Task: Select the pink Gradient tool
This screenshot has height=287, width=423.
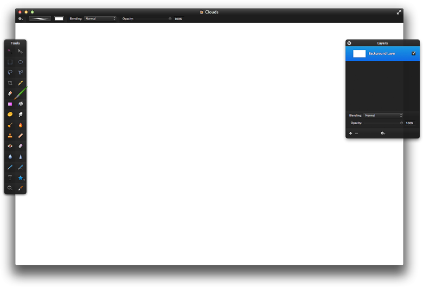Action: click(10, 104)
